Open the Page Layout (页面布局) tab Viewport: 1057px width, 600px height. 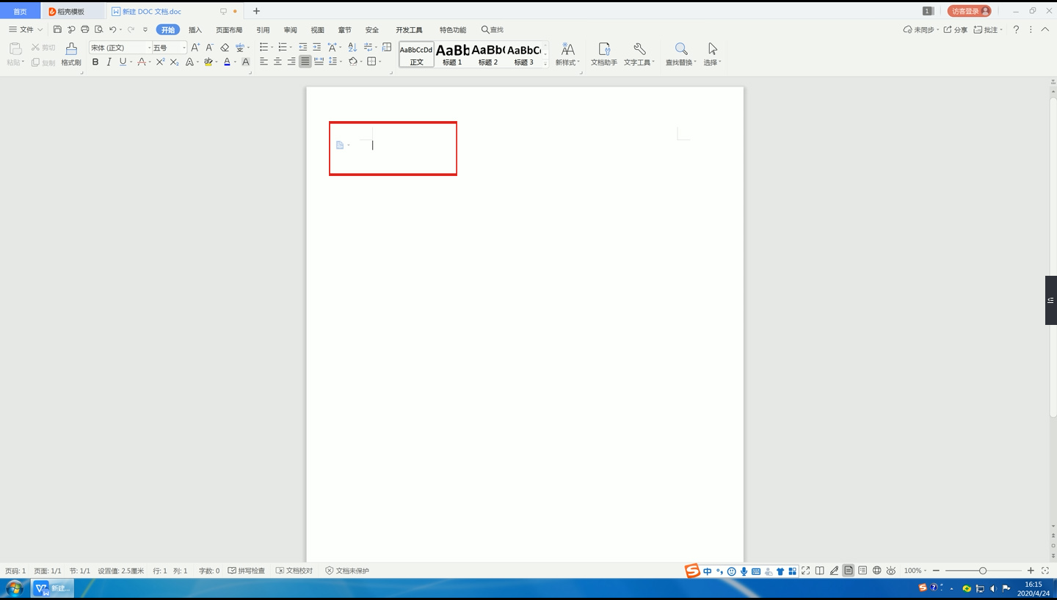click(x=229, y=30)
